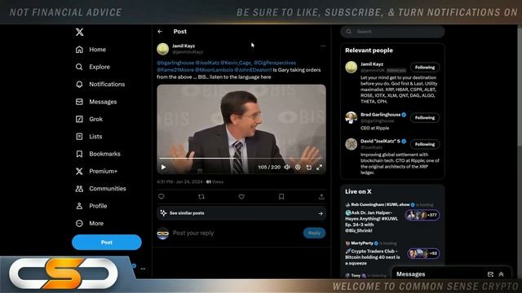Compose new message icon in Messages
Image resolution: width=522 pixels, height=293 pixels.
[x=490, y=274]
